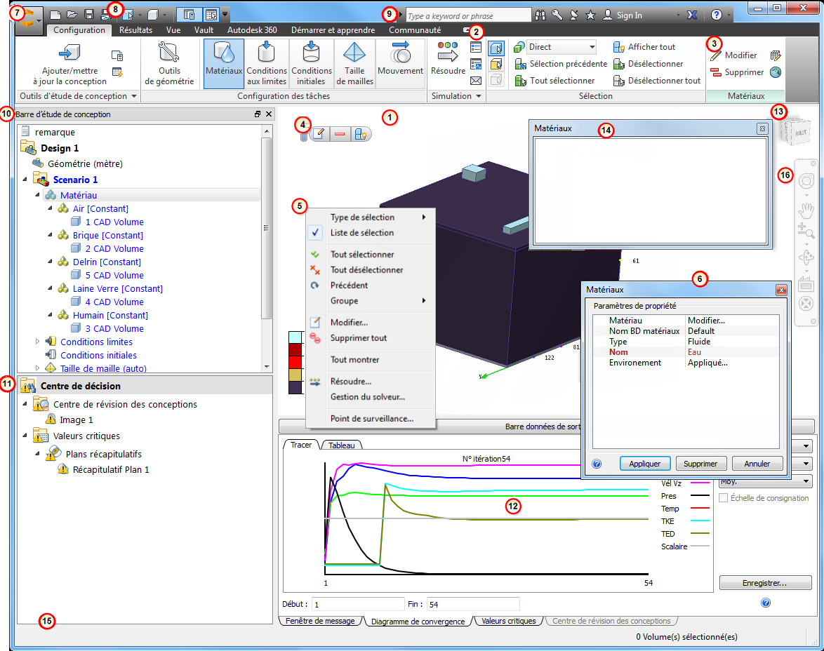Open the Outils de géométrie tool

[x=169, y=64]
